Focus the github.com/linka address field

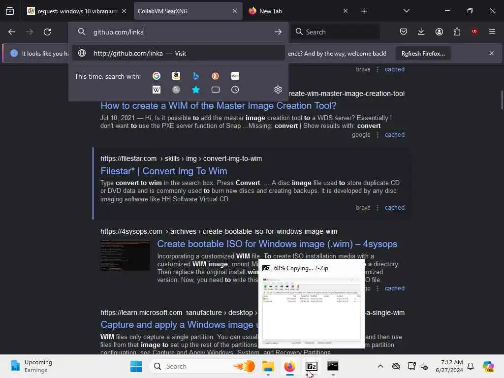(x=178, y=32)
